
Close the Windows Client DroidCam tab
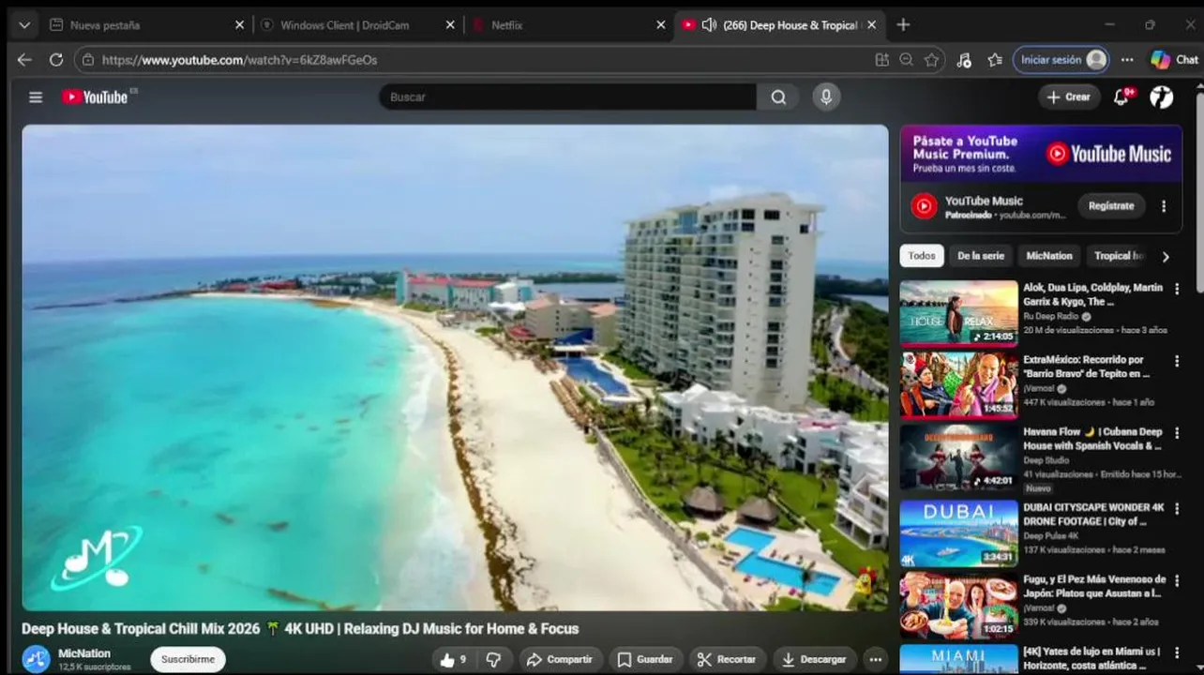tap(450, 25)
